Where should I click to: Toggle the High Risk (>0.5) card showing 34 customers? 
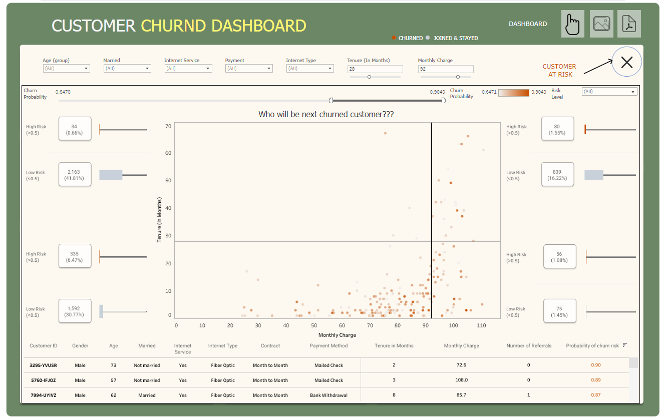coord(75,129)
